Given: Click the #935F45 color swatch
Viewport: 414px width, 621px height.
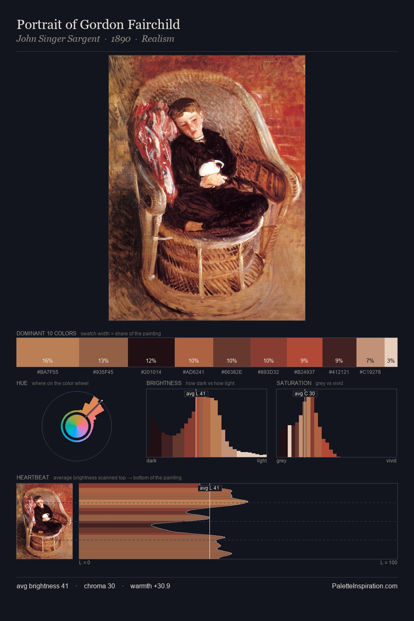Looking at the screenshot, I should (x=103, y=352).
